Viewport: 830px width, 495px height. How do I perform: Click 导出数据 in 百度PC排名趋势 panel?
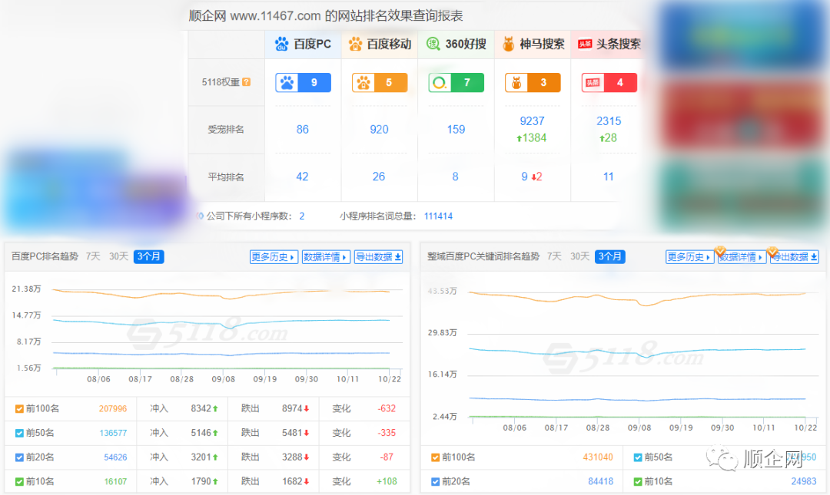pos(378,257)
